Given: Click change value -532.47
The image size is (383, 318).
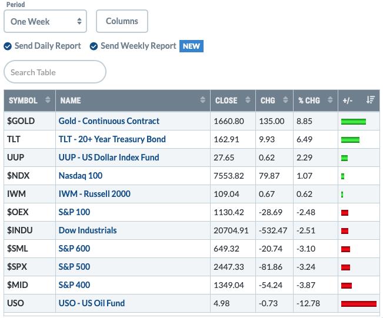Looking at the screenshot, I should pos(273,230).
